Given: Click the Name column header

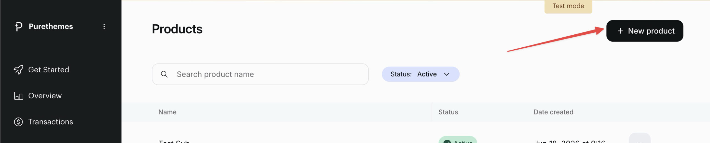Looking at the screenshot, I should pyautogui.click(x=167, y=112).
